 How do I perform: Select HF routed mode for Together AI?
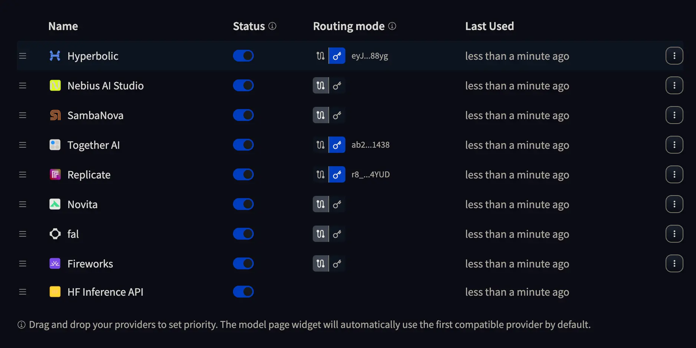point(321,145)
